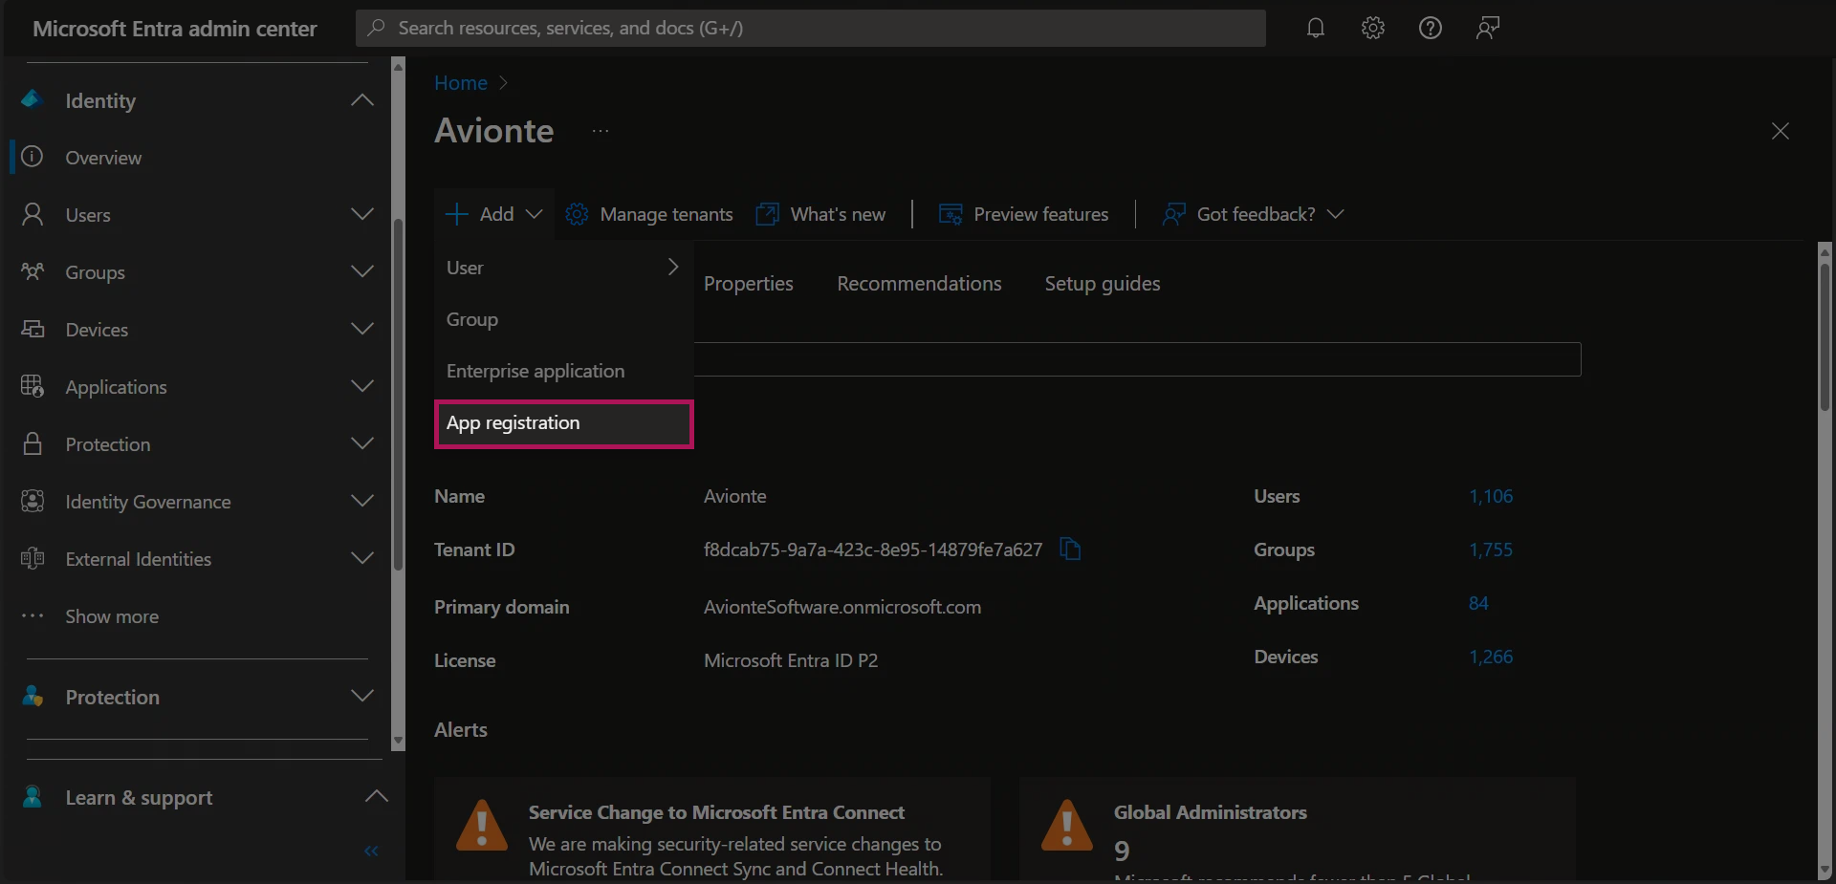Click the notifications bell icon
The image size is (1836, 884).
tap(1316, 28)
